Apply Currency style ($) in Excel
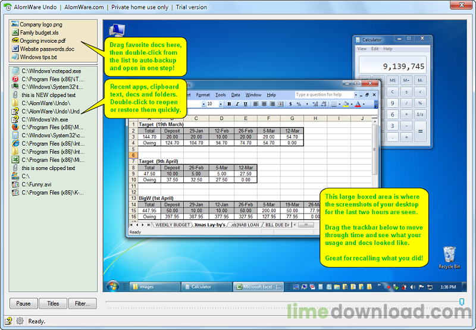Screen dimensions: 476x330 290,104
